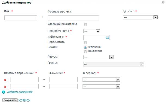Expand the Ресурс dropdown
Image resolution: width=166 pixels, height=104 pixels.
[98, 57]
